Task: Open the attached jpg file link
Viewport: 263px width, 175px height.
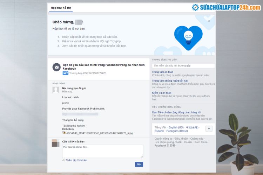Action: 100,133
